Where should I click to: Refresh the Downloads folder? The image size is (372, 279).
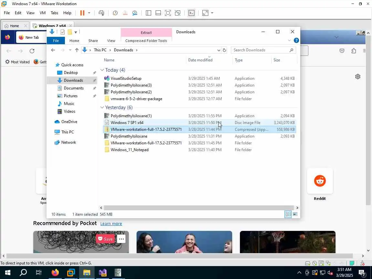pos(224,50)
